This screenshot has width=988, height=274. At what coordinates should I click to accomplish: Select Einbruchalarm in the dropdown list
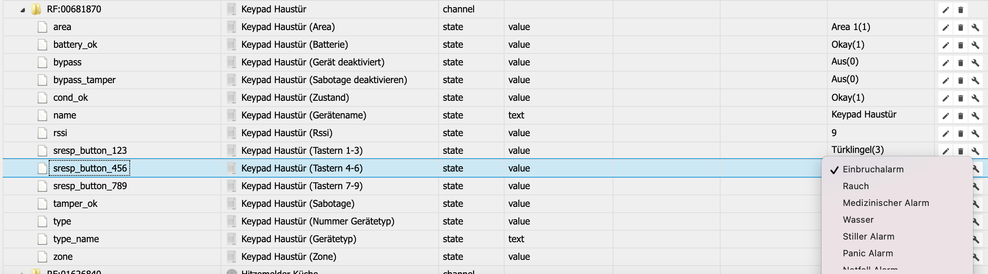[x=873, y=169]
